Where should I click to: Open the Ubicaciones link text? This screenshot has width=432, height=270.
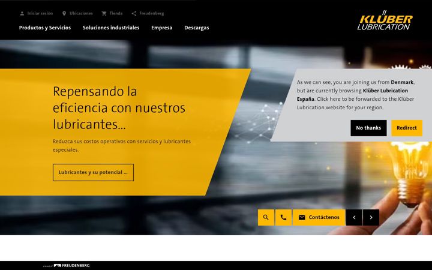point(81,13)
